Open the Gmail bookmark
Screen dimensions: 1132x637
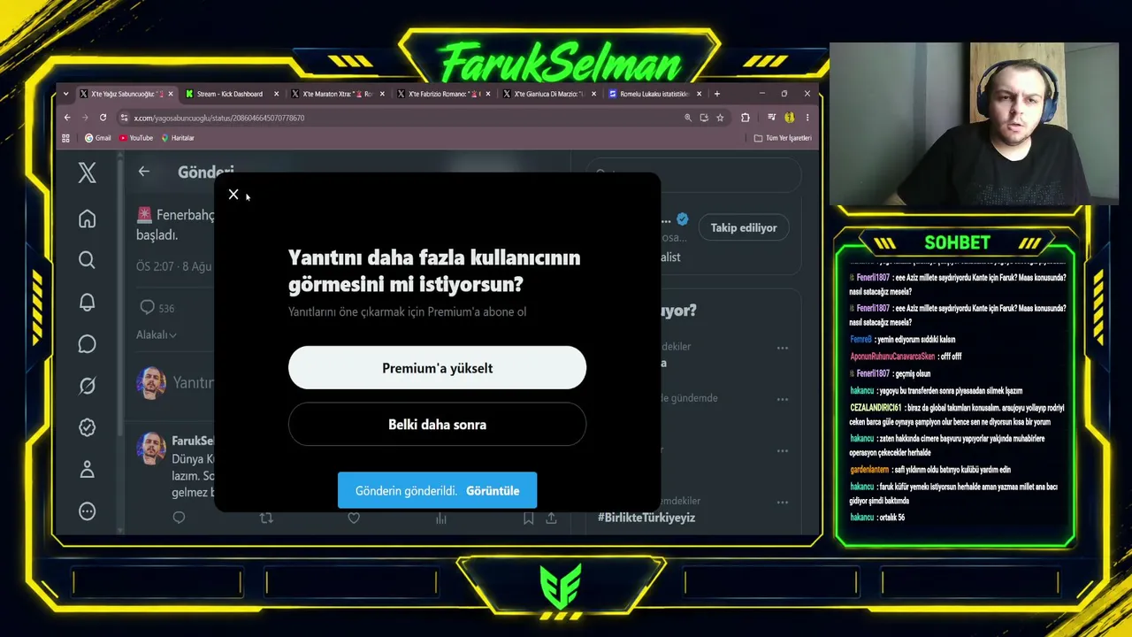click(x=97, y=138)
